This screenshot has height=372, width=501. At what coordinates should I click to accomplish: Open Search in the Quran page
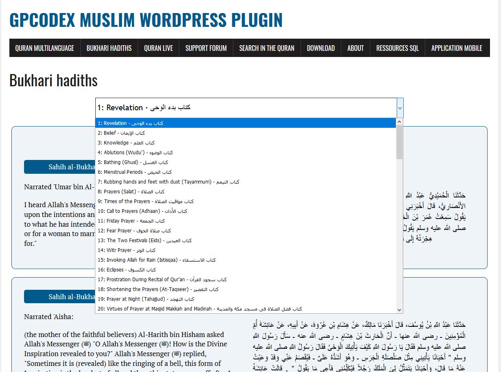click(267, 48)
